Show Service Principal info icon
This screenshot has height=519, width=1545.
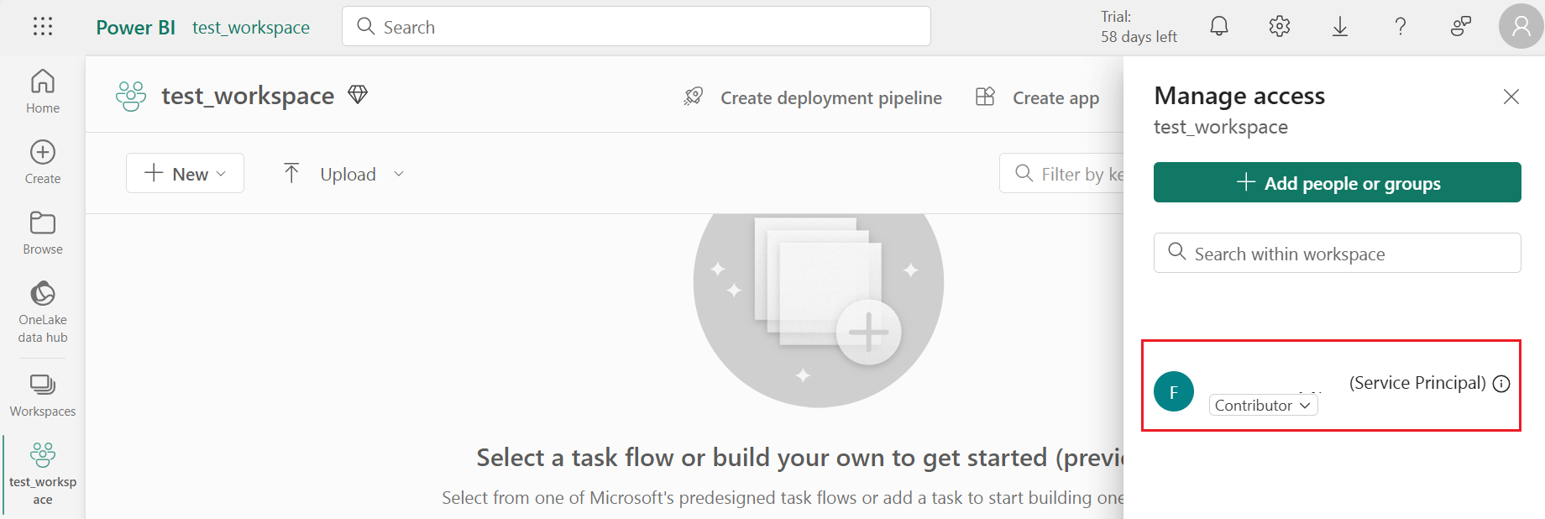pyautogui.click(x=1501, y=384)
